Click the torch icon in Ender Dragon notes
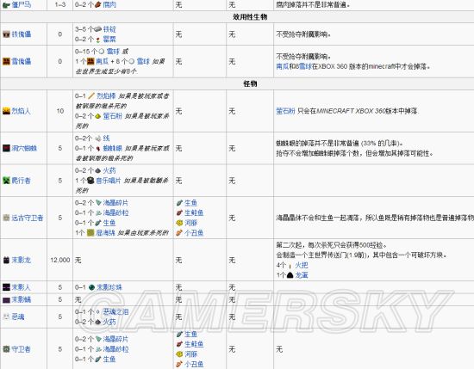This screenshot has width=474, height=369. (x=290, y=266)
